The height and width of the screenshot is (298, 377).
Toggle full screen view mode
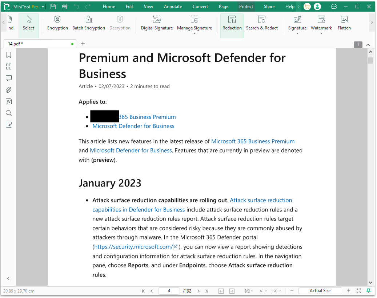358,290
